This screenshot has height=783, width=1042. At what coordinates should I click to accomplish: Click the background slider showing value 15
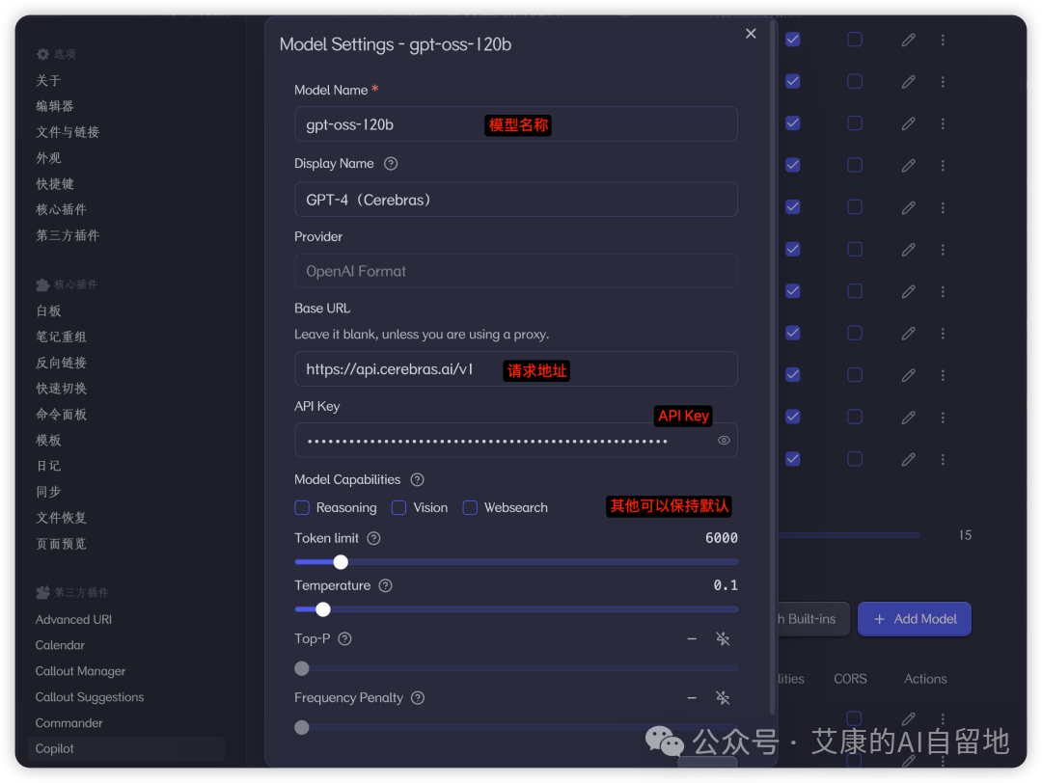849,534
